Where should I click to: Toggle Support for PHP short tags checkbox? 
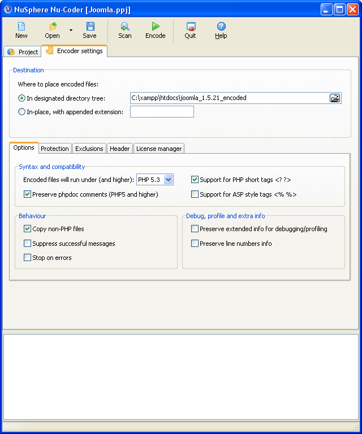point(195,180)
